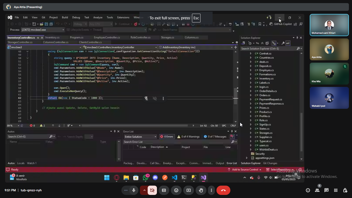This screenshot has height=198, width=352.
Task: Open File Explorer from the taskbar
Action: tap(126, 178)
